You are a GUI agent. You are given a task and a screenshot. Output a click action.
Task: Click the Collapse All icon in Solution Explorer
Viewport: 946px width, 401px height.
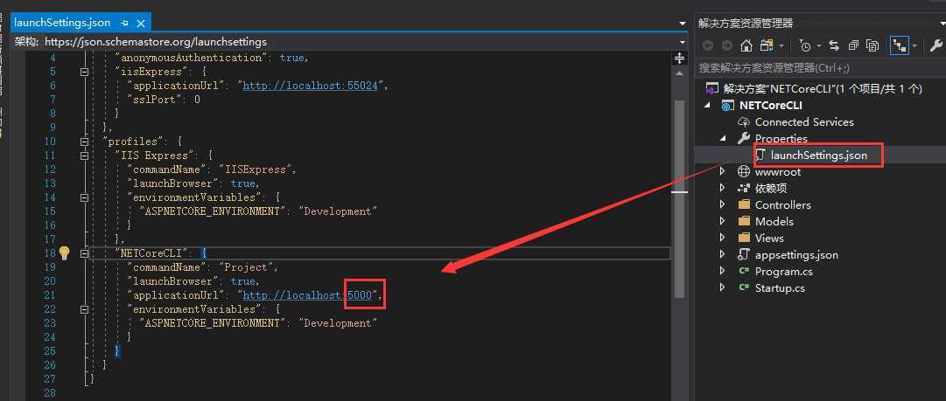coord(854,45)
